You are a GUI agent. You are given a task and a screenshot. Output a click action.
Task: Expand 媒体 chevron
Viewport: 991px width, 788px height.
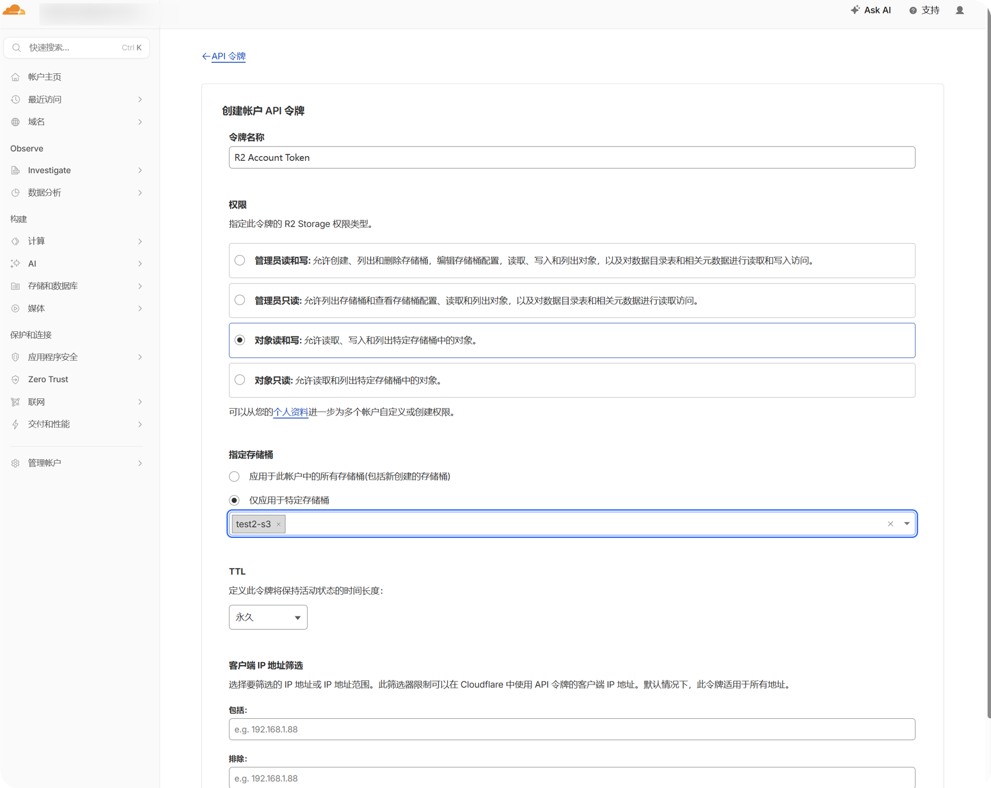(140, 308)
